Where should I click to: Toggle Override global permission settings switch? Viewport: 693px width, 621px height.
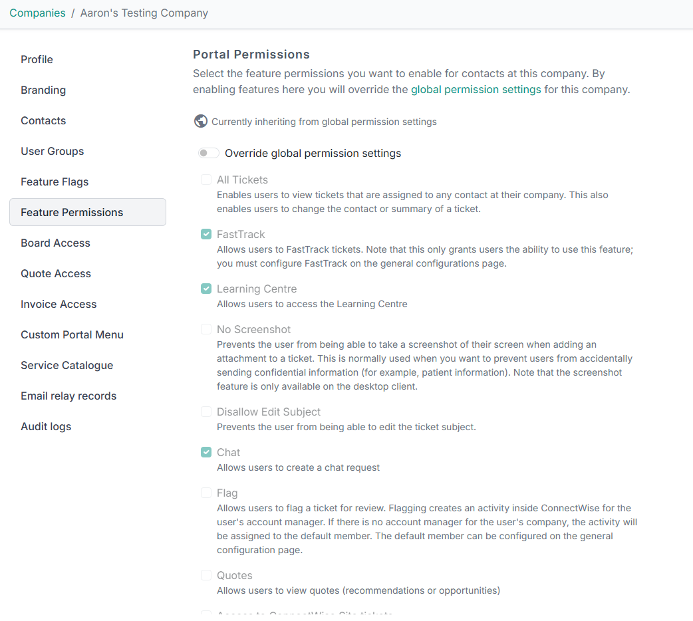[208, 154]
